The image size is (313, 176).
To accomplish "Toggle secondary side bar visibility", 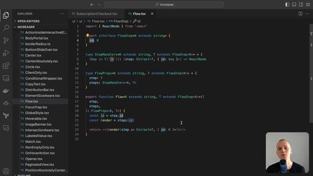I will click(301, 4).
